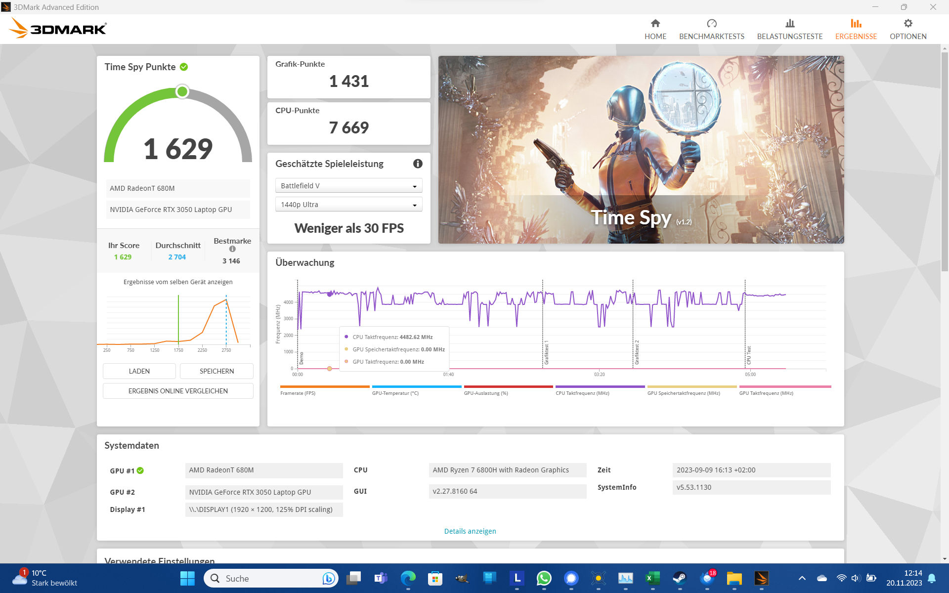Viewport: 949px width, 593px height.
Task: Expand hidden icons in the system tray
Action: click(802, 578)
